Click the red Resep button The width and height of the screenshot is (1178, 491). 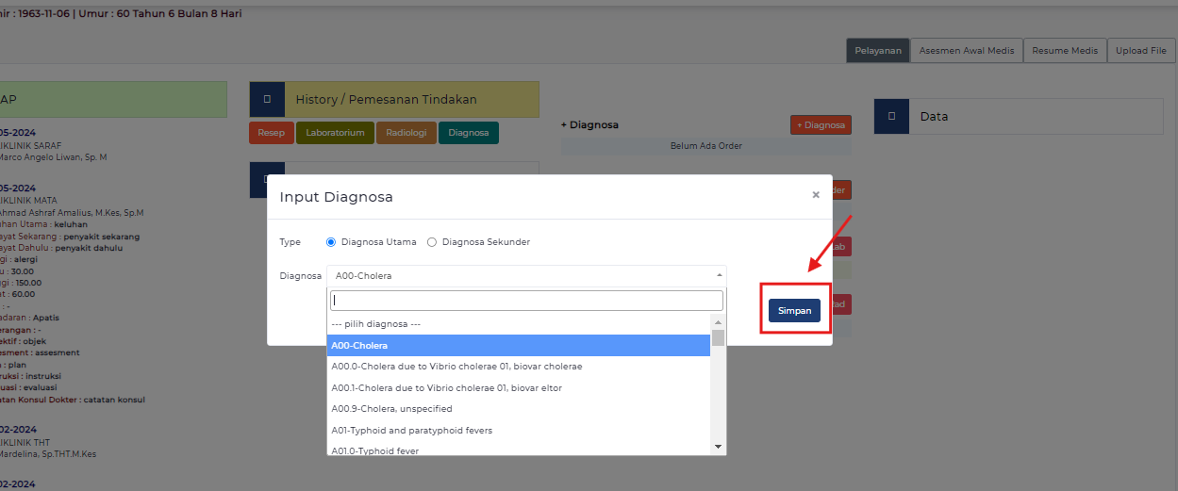coord(271,133)
